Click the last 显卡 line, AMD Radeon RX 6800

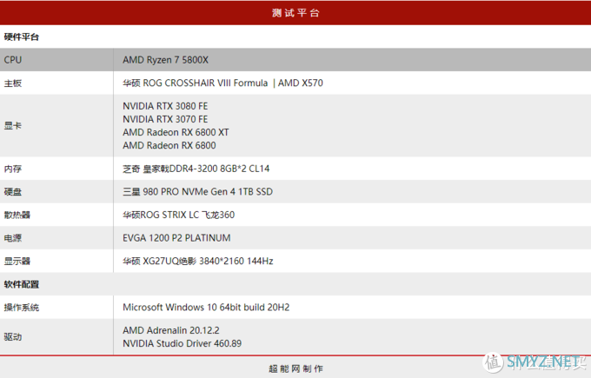pos(169,145)
